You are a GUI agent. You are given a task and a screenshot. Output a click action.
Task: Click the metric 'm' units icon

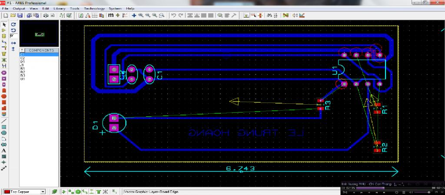111,15
